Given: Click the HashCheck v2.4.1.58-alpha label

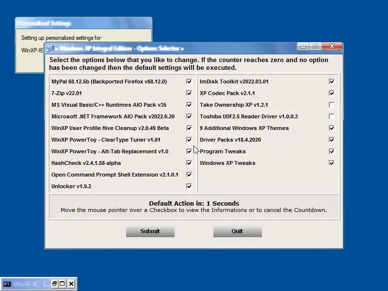Looking at the screenshot, I should click(x=86, y=163).
